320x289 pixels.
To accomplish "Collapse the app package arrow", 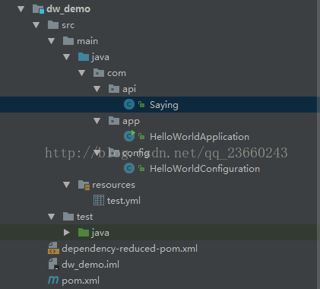I will (97, 121).
